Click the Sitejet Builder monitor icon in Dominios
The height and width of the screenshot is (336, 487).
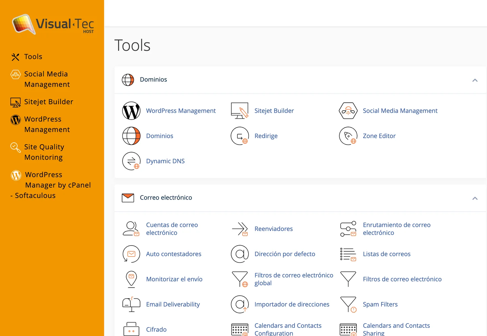pos(240,111)
